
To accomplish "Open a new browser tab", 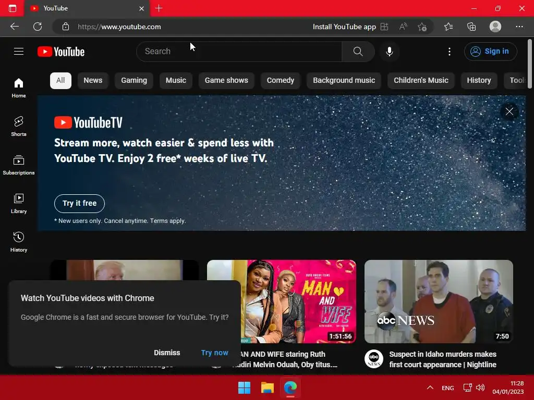I will tap(159, 8).
